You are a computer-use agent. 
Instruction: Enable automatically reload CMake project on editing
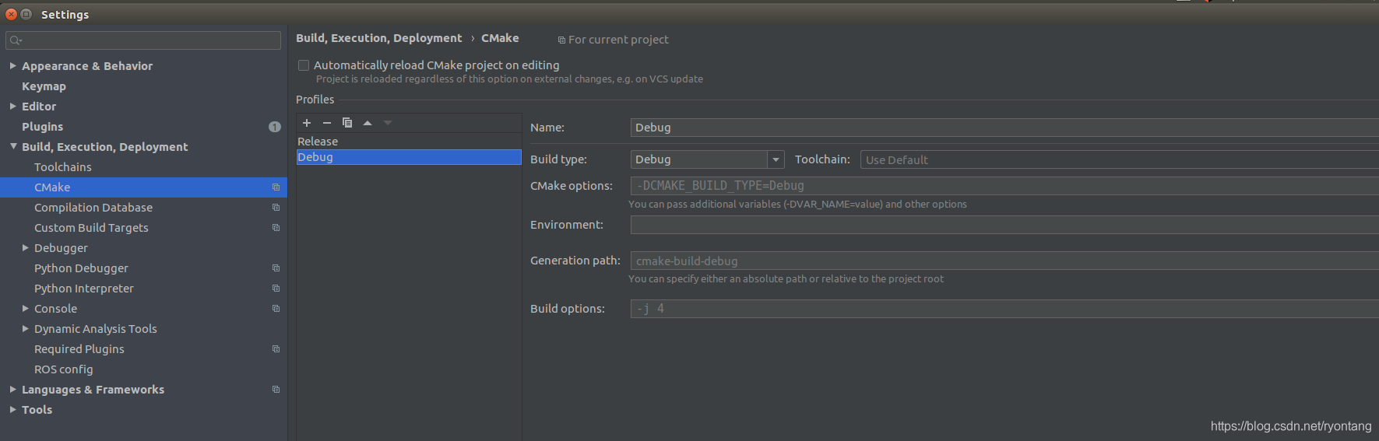click(x=304, y=65)
